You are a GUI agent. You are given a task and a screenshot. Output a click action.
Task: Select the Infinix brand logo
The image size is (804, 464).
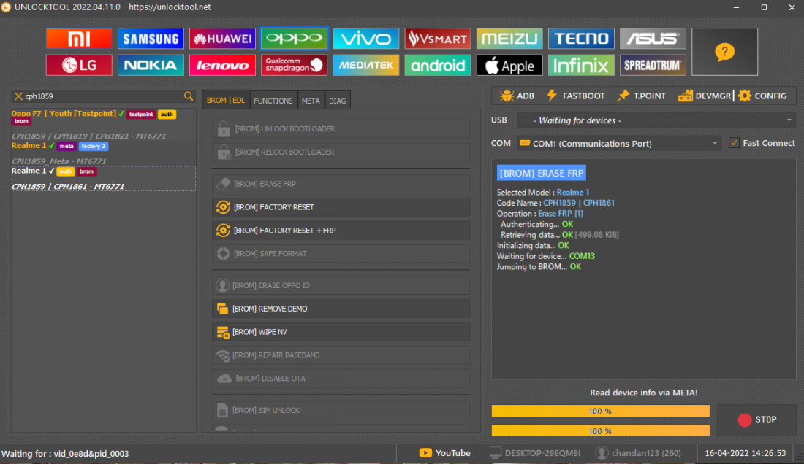[582, 66]
